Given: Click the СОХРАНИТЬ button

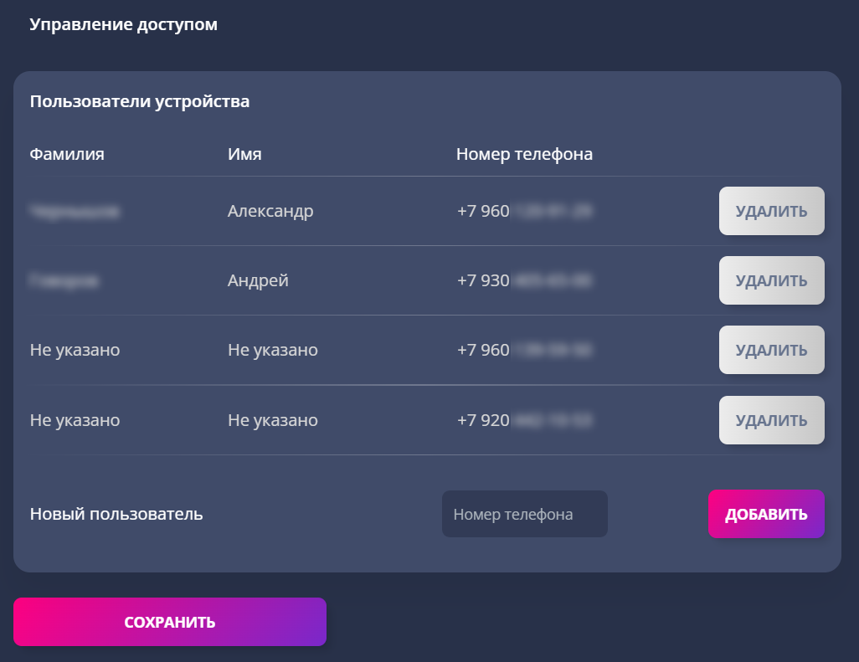Looking at the screenshot, I should point(170,622).
